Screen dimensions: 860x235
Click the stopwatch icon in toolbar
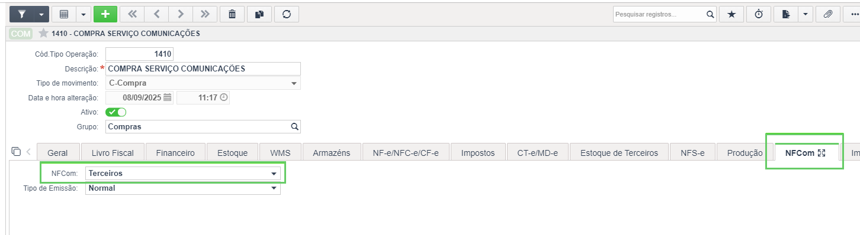coord(759,14)
